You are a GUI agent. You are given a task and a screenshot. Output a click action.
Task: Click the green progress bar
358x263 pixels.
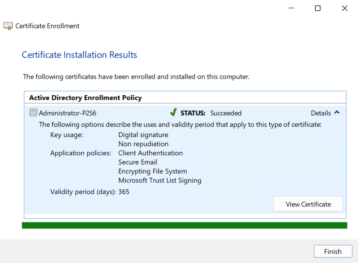click(x=184, y=226)
